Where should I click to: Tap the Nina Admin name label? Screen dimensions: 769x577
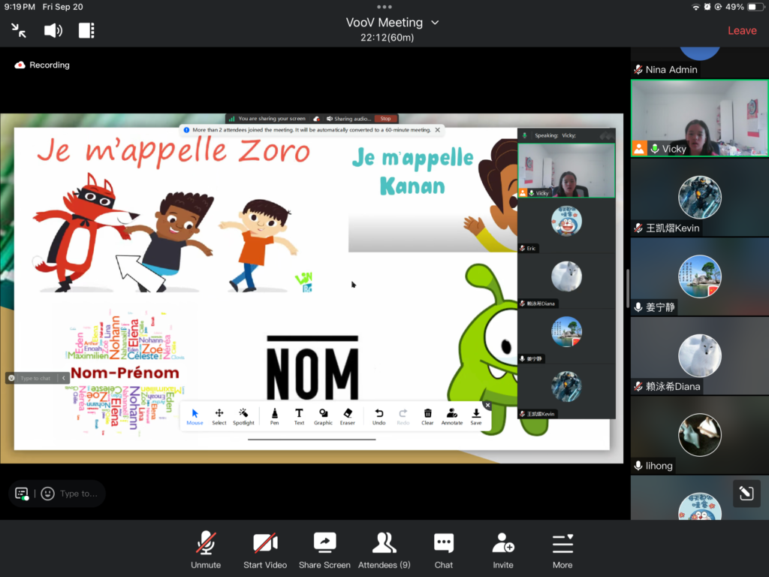(x=671, y=70)
